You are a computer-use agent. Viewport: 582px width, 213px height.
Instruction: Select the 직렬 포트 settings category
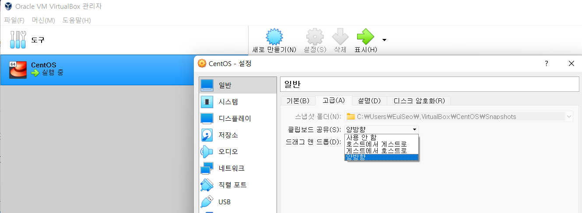click(x=238, y=185)
